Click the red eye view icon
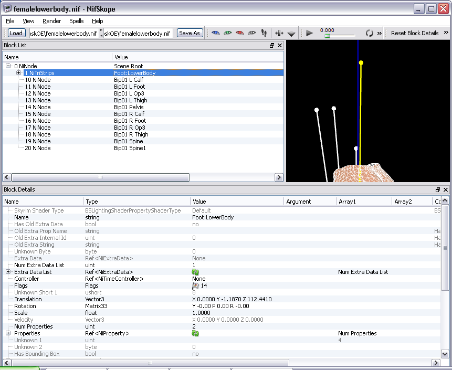452x370 pixels. 239,33
